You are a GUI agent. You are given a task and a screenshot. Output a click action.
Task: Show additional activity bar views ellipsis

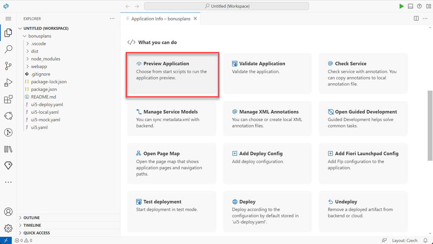[x=8, y=182]
